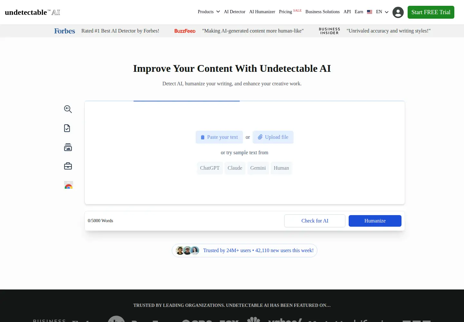Click the blue Humanize button
This screenshot has height=322, width=464.
pos(375,221)
